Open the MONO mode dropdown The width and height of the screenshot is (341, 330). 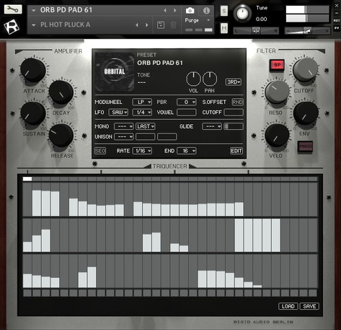(123, 126)
